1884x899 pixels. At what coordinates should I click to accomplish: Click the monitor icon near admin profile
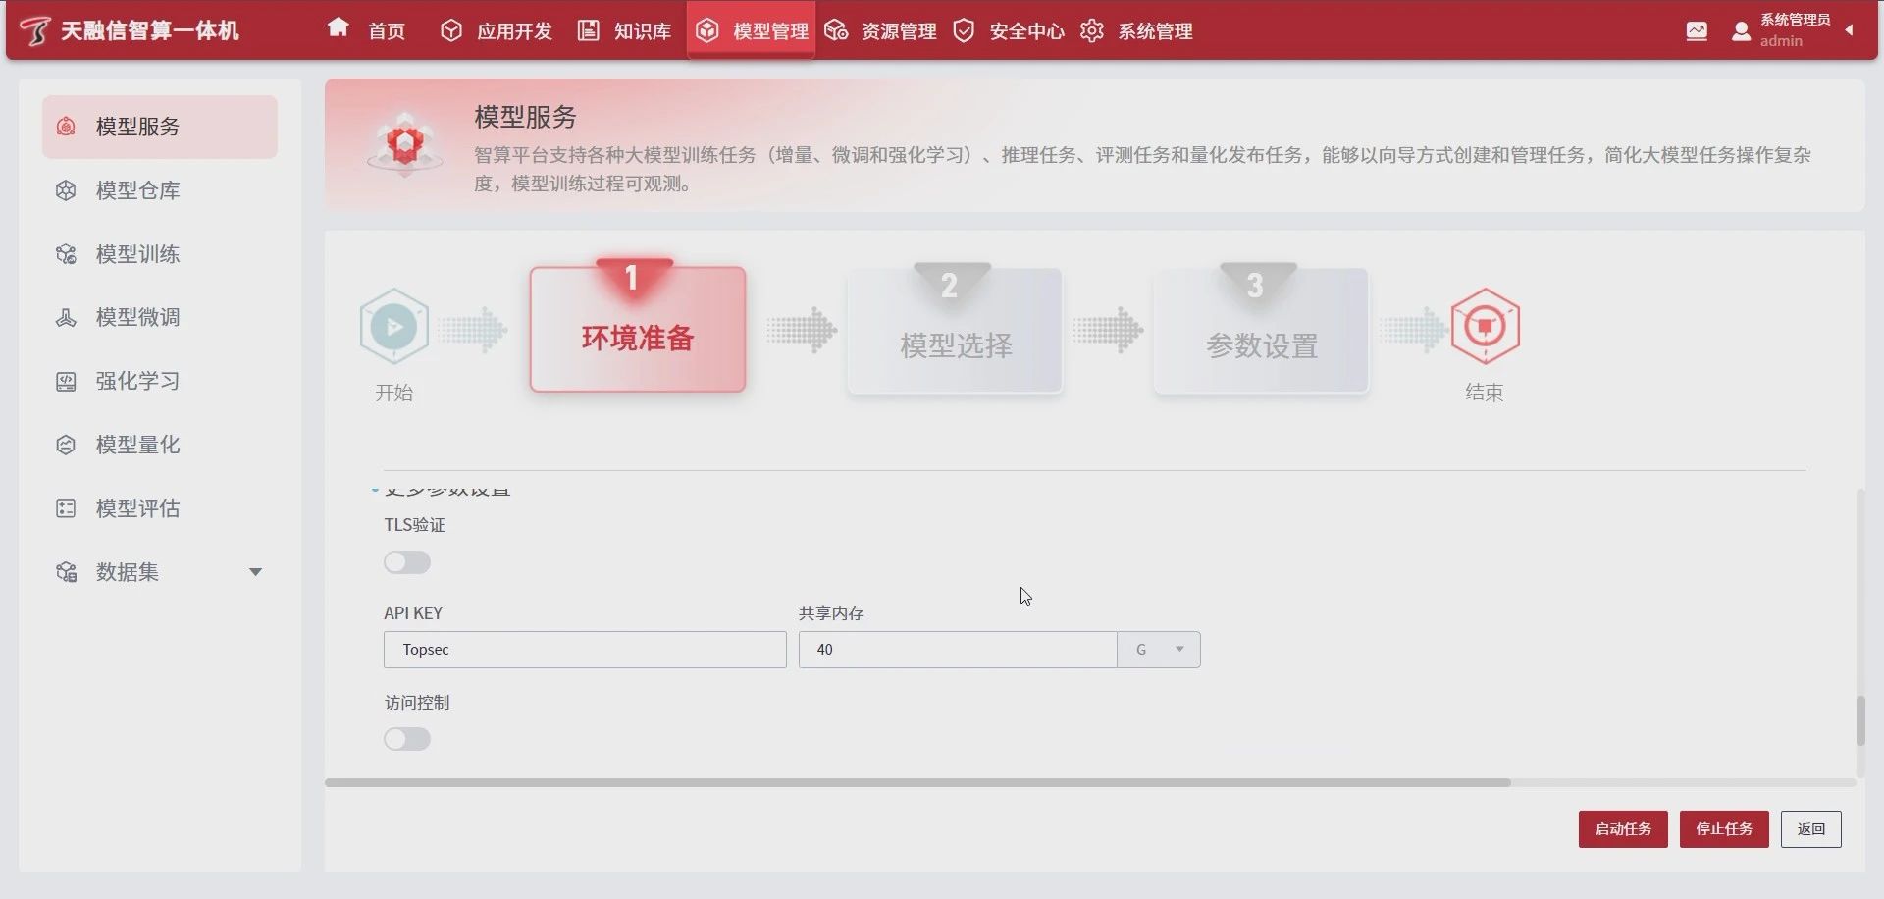pyautogui.click(x=1697, y=31)
